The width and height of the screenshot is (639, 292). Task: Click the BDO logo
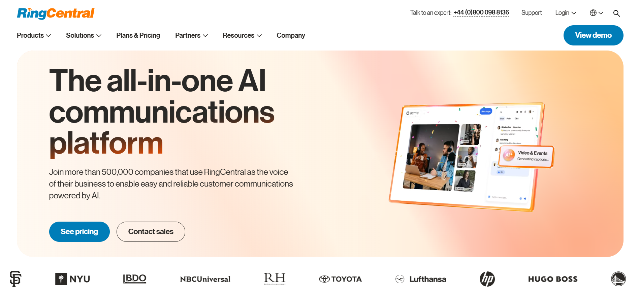point(134,279)
